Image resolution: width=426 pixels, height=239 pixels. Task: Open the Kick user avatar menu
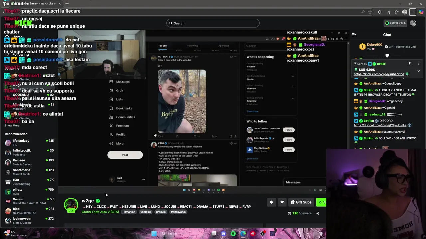[413, 23]
